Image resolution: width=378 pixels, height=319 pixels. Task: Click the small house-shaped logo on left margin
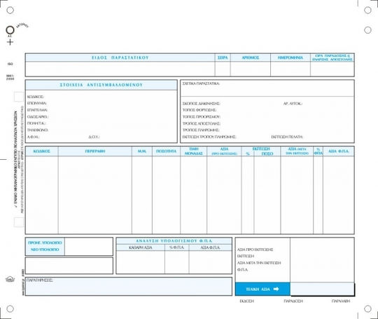10,279
